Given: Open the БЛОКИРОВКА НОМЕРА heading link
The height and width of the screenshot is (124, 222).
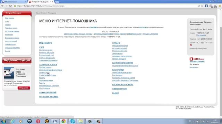Looking at the screenshot, I should click(x=123, y=85).
